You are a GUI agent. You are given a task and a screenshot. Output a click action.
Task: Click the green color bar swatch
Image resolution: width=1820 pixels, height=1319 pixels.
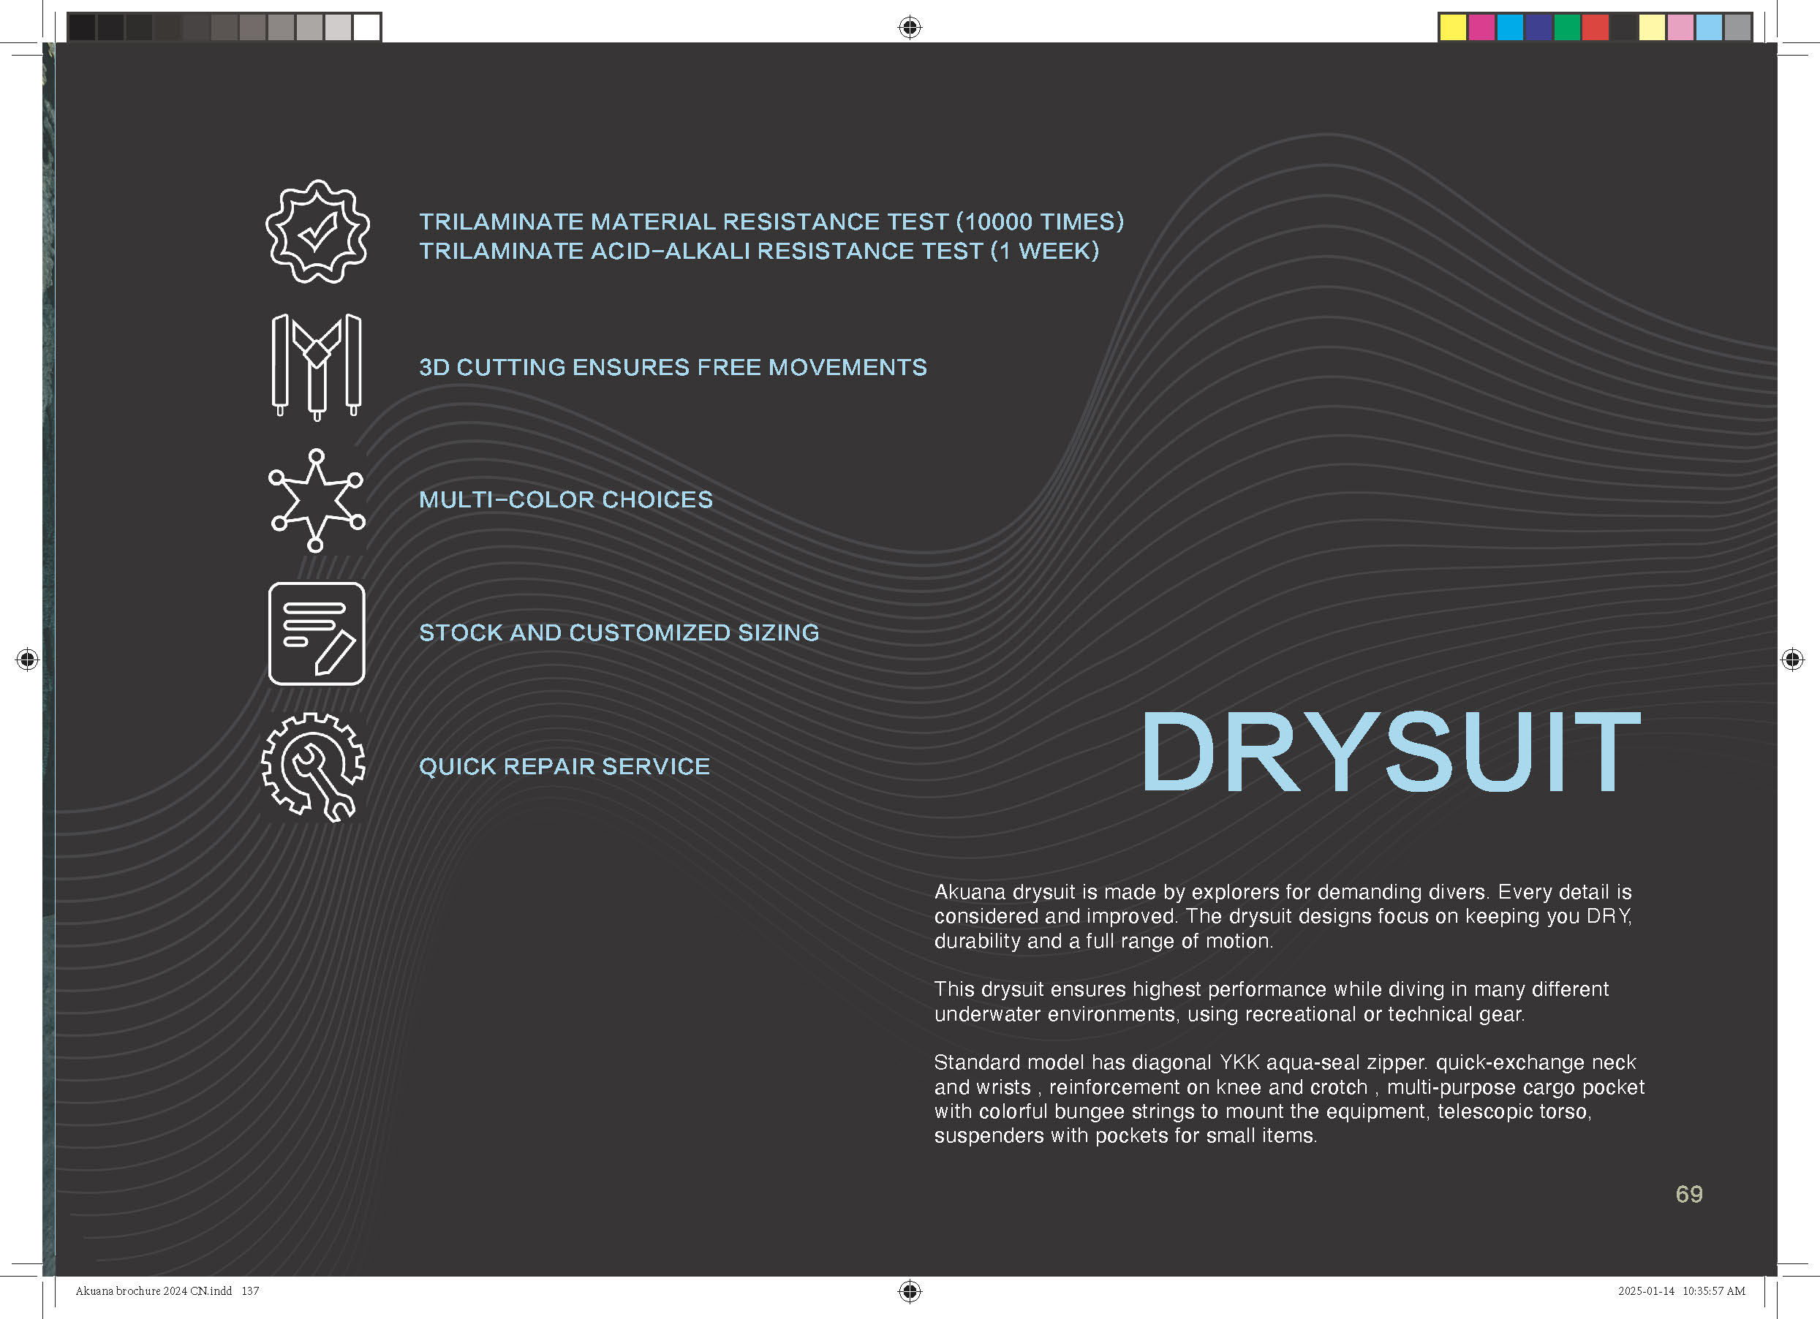click(1566, 27)
